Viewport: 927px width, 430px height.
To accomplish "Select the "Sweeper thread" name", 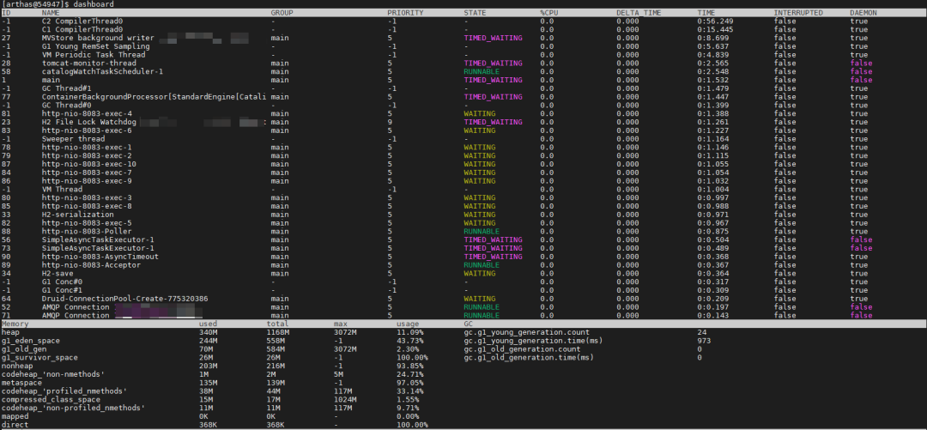I will 73,139.
